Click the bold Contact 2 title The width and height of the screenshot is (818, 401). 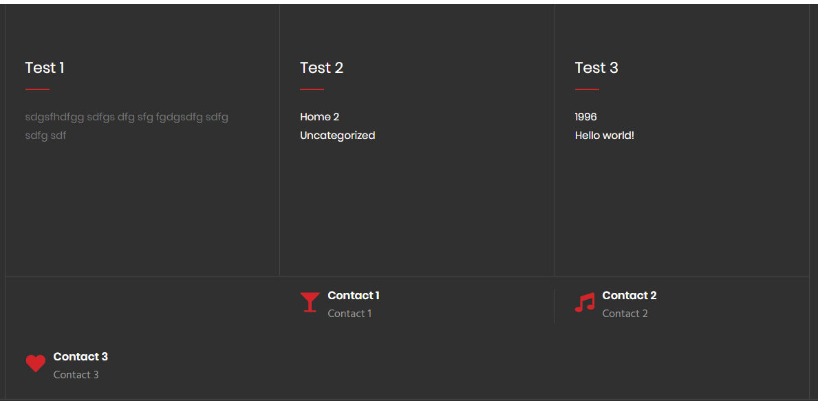[x=629, y=296]
